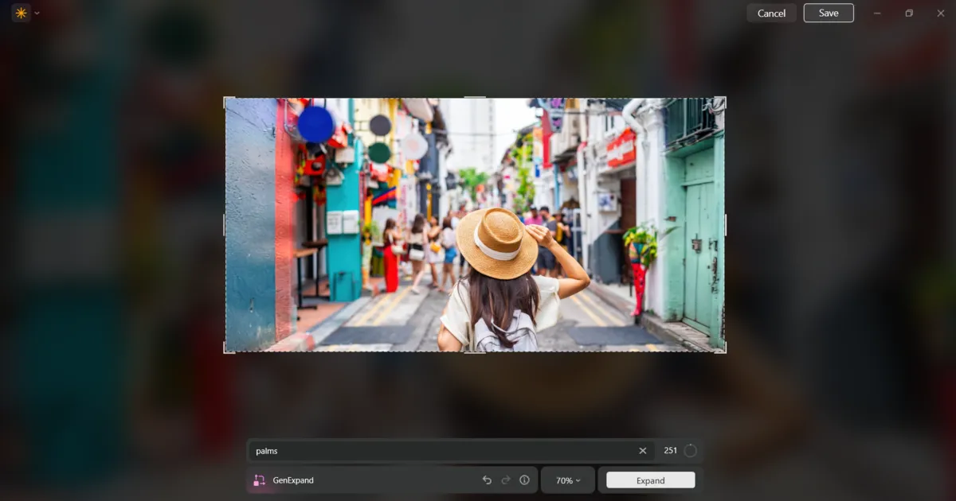
Task: Click the left edge expansion handle
Action: 225,225
